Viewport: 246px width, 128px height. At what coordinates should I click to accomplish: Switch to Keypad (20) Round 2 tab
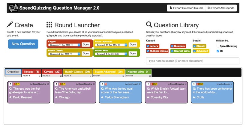coord(52,72)
